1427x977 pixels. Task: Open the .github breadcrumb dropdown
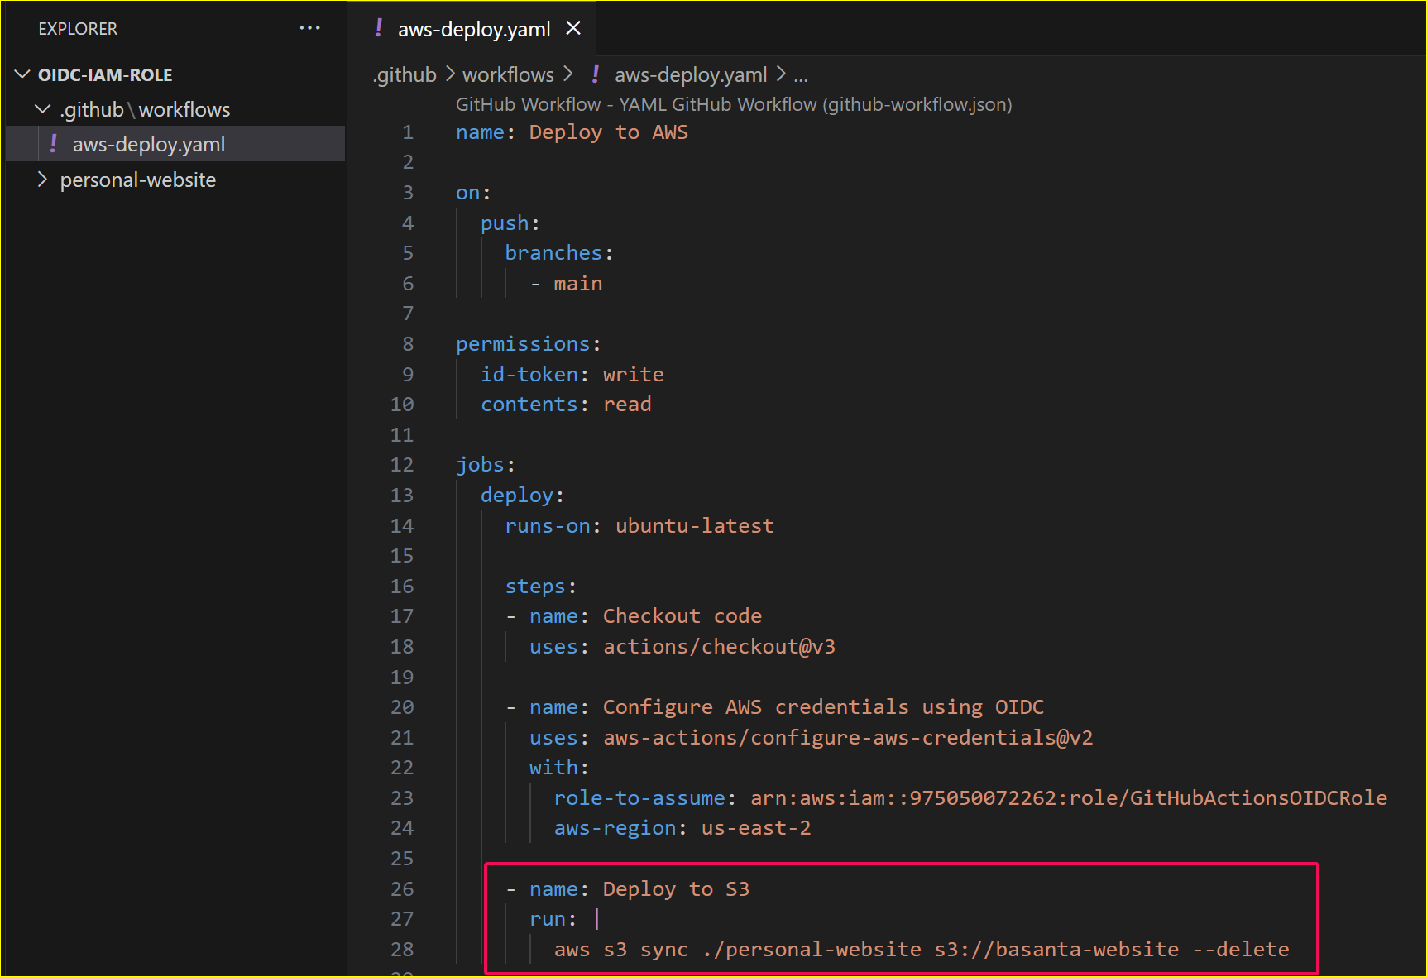404,74
